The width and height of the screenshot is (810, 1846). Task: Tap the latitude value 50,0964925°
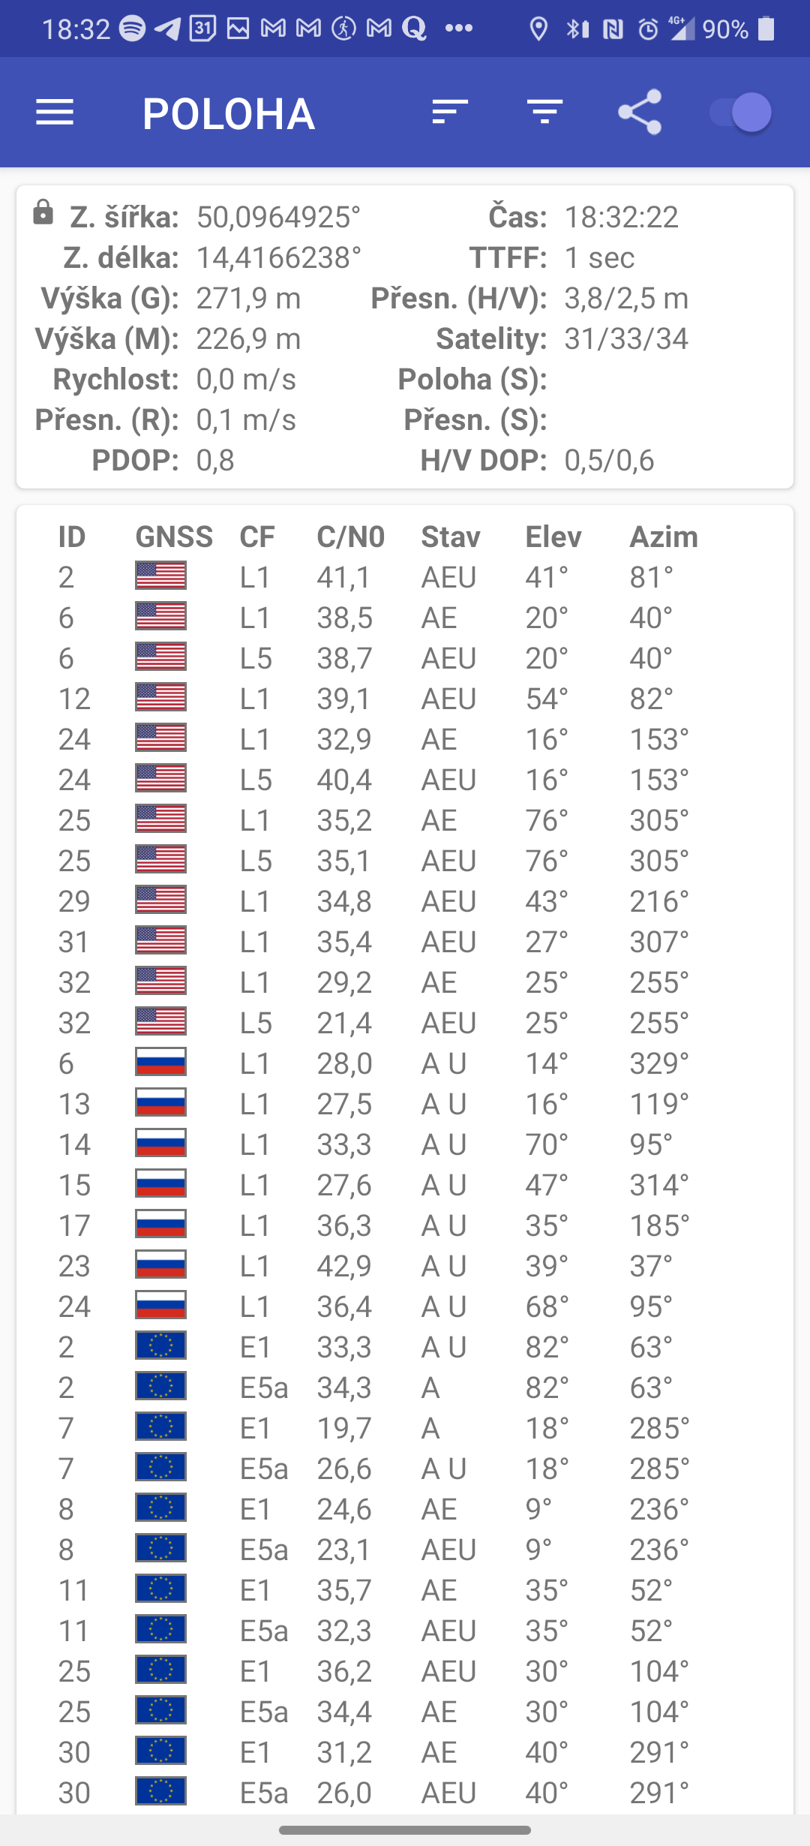pyautogui.click(x=278, y=217)
